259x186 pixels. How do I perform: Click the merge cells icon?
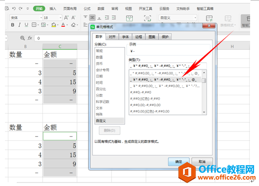(x=129, y=18)
